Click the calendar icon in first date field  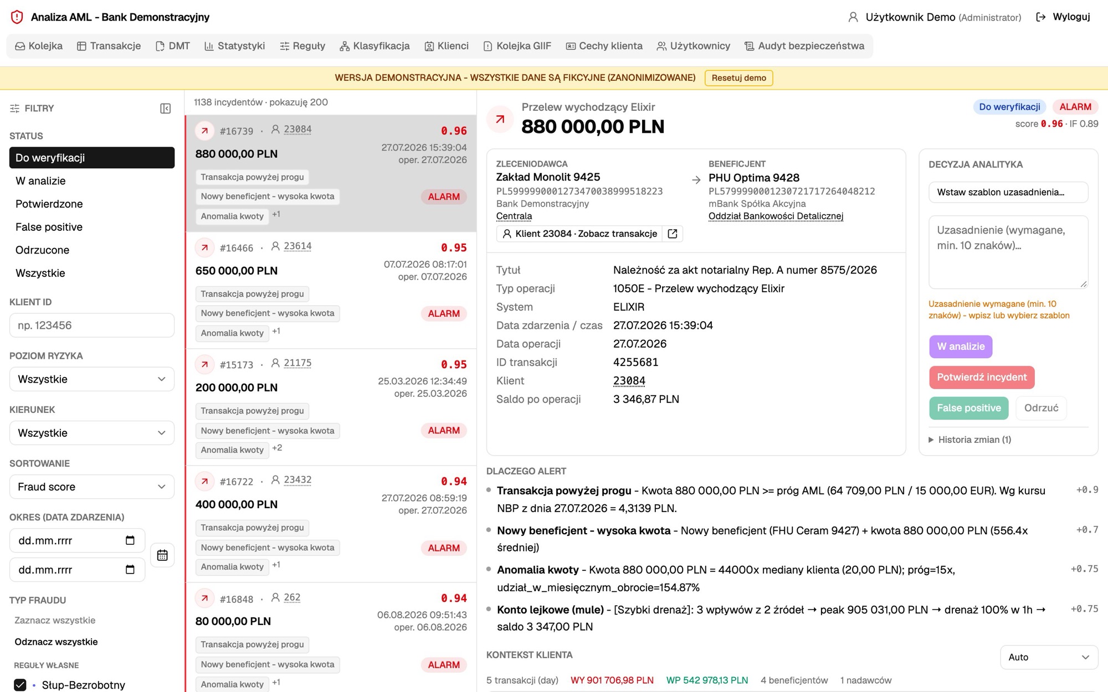(x=130, y=540)
